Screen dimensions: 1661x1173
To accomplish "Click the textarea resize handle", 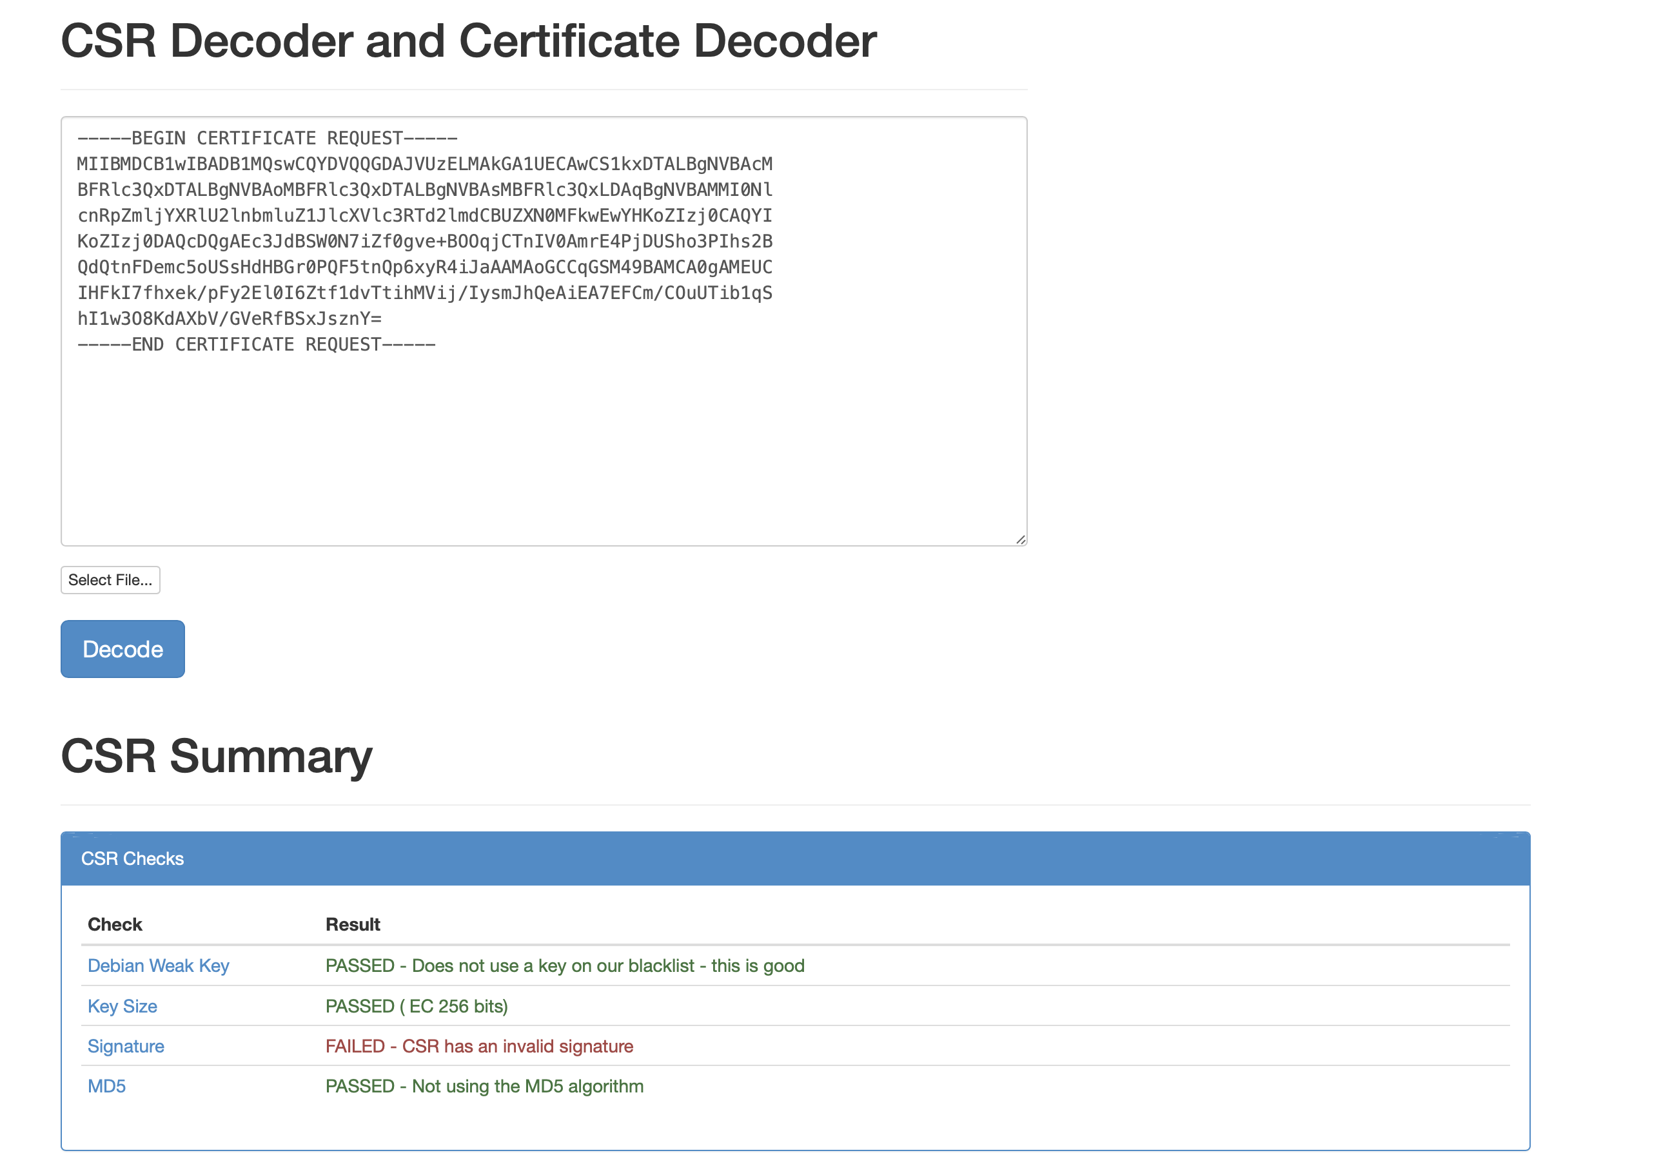I will click(1020, 539).
